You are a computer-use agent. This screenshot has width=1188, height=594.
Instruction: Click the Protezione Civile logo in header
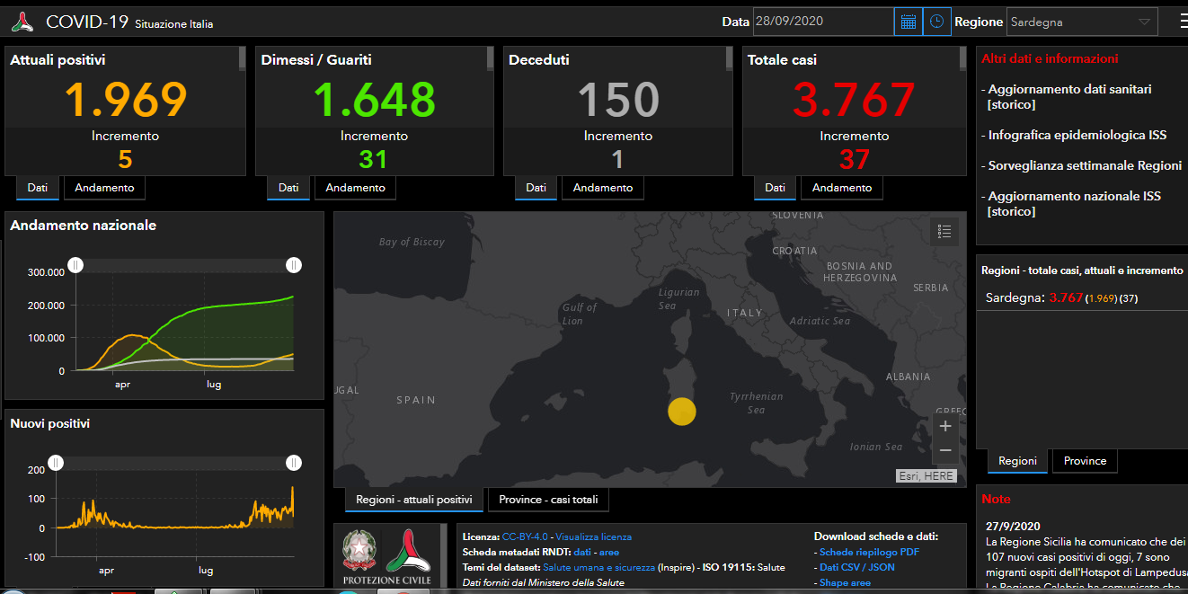tap(22, 22)
